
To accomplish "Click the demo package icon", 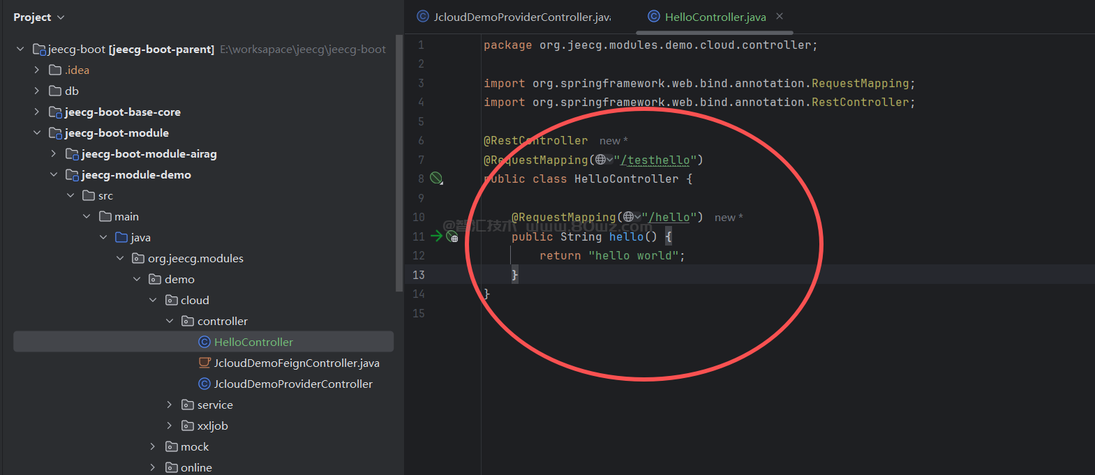I will [155, 279].
